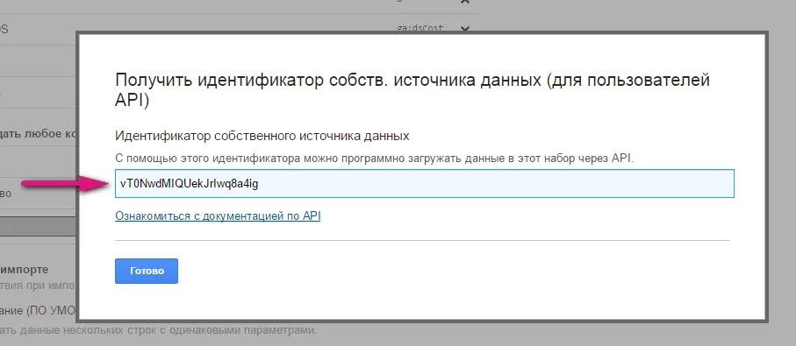This screenshot has width=796, height=346.
Task: Expand the ga:dsCost row chevron behind dialog
Action: 464,28
